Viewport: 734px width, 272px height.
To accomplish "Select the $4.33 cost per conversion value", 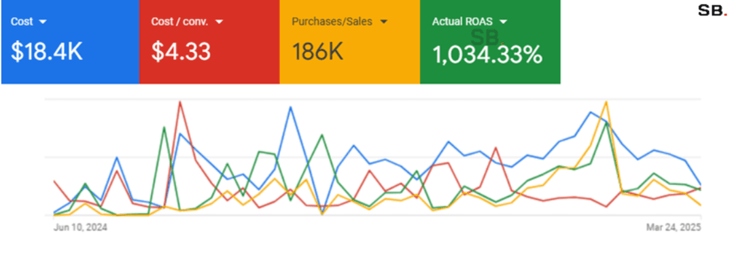I will click(x=181, y=52).
